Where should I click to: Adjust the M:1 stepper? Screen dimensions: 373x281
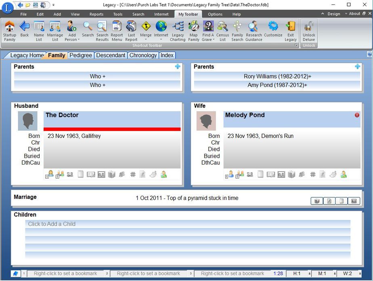click(335, 273)
